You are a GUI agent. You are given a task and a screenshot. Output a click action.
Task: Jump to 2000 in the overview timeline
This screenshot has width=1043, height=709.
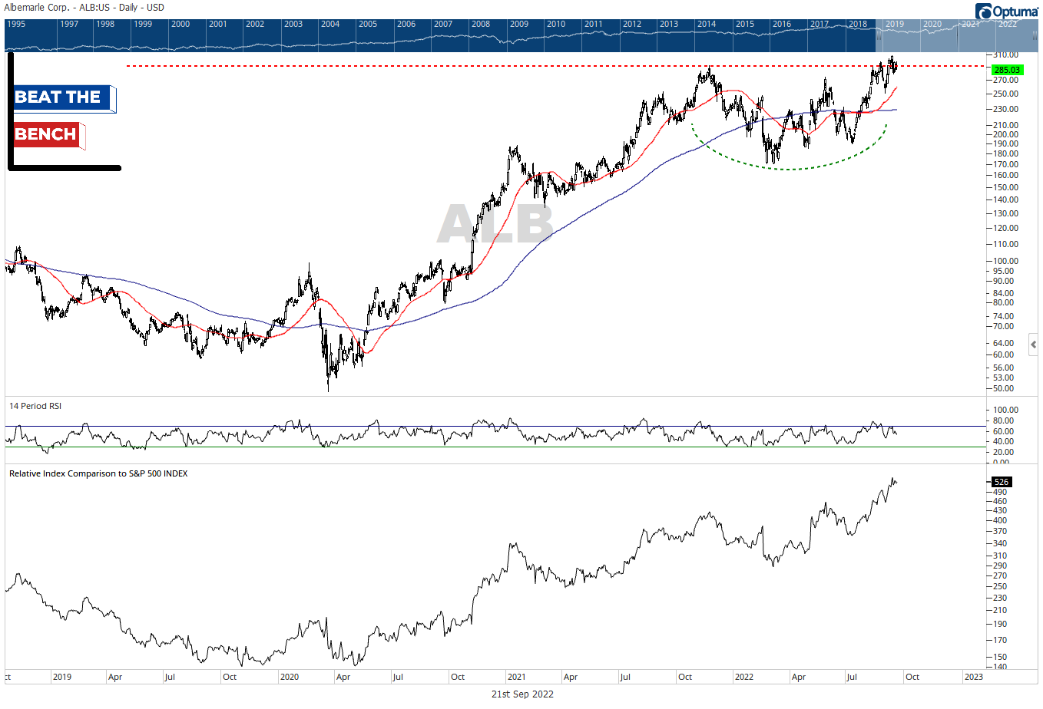180,24
